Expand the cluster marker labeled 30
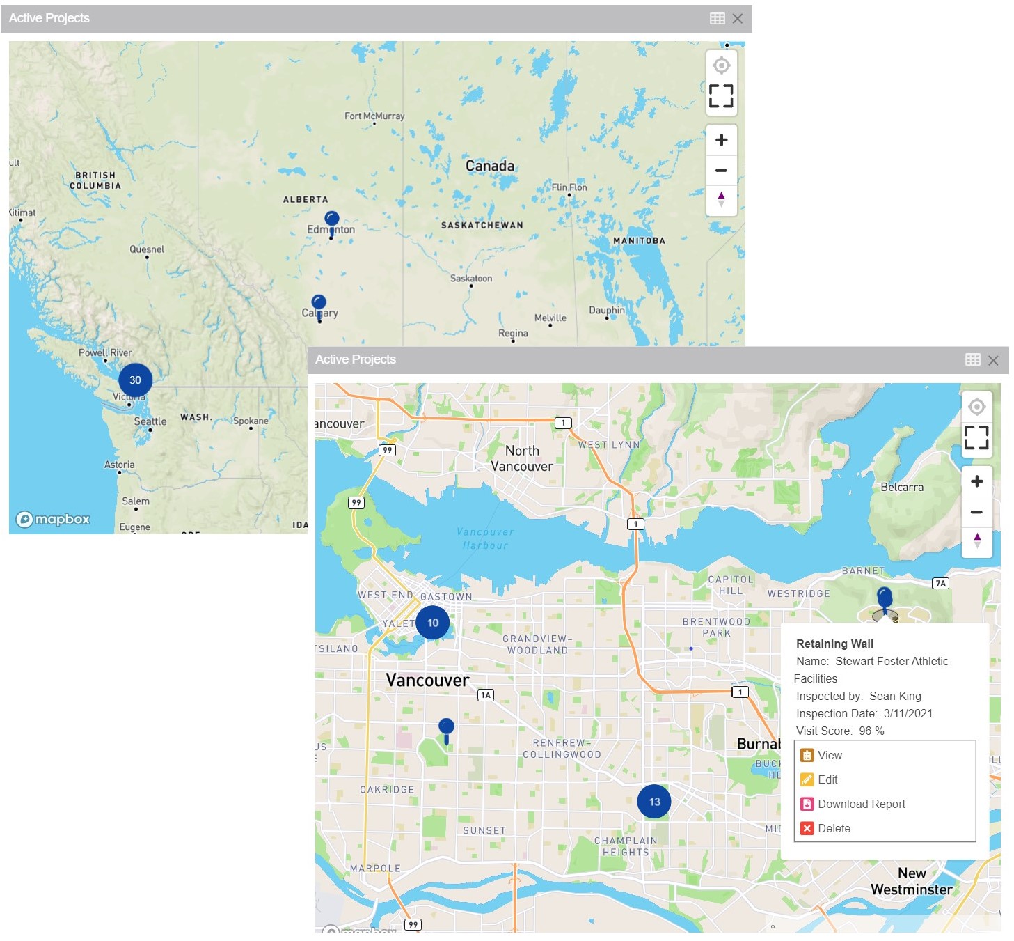 tap(135, 380)
